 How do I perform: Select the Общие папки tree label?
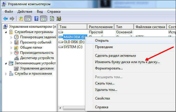31,47
